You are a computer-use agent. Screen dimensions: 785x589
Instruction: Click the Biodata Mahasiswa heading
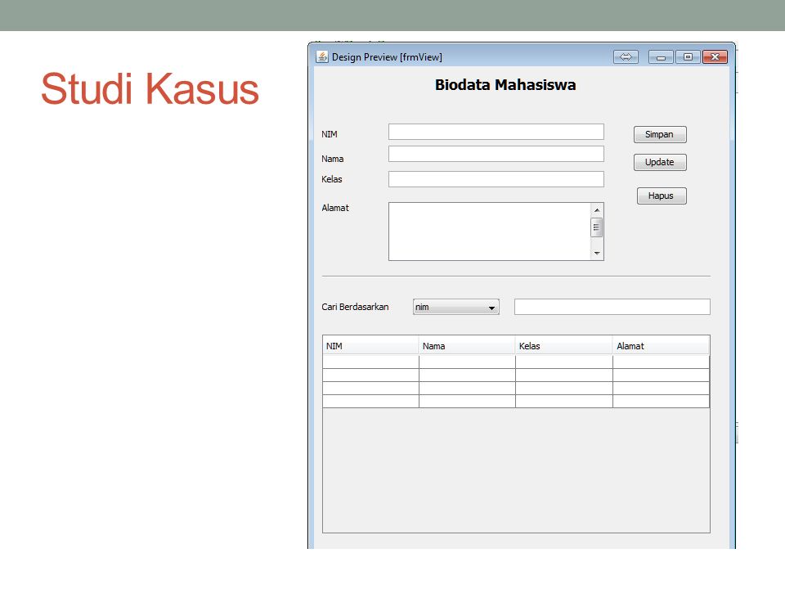pos(505,85)
